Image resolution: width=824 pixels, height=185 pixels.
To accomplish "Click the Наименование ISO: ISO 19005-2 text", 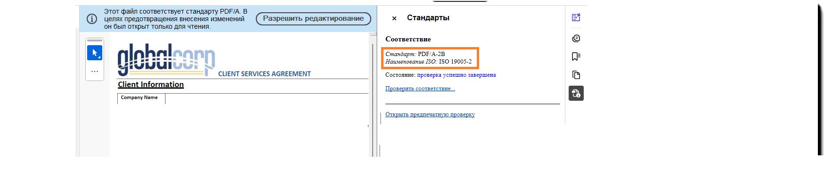I will pyautogui.click(x=428, y=62).
